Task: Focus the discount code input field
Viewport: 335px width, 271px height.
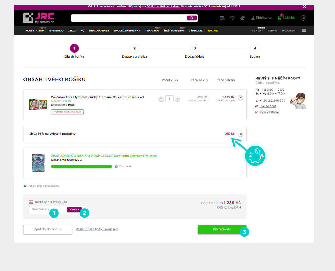Action: [48, 210]
